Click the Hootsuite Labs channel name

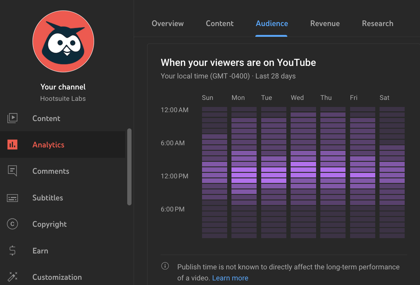coord(63,98)
